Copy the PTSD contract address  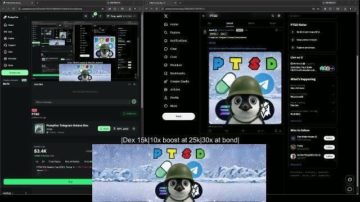[x=121, y=128]
